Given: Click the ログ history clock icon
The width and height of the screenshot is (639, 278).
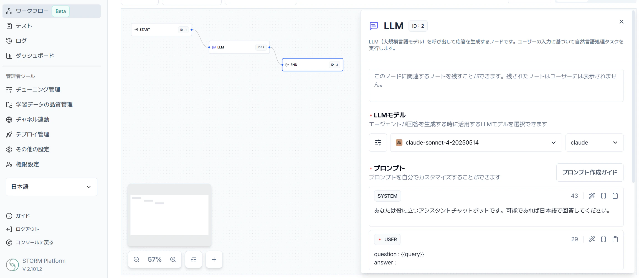Looking at the screenshot, I should point(9,41).
